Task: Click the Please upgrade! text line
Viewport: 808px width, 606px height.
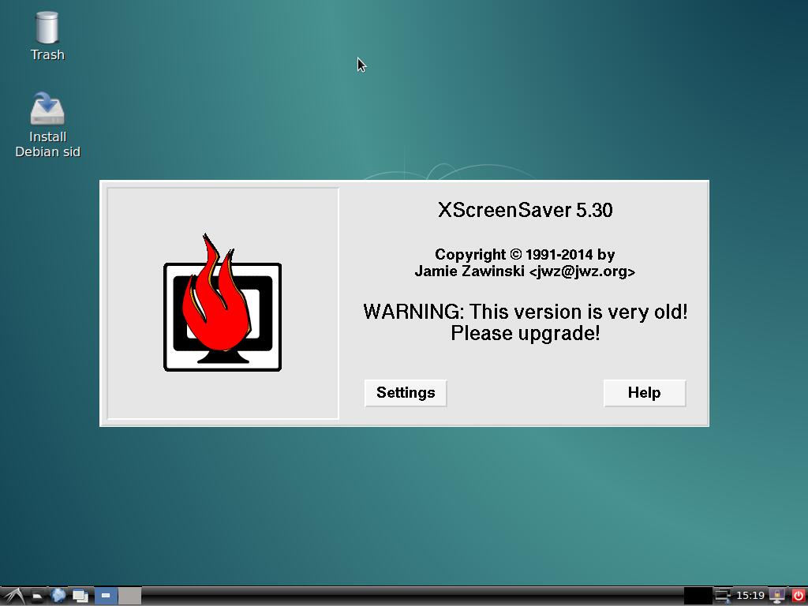Action: (525, 333)
